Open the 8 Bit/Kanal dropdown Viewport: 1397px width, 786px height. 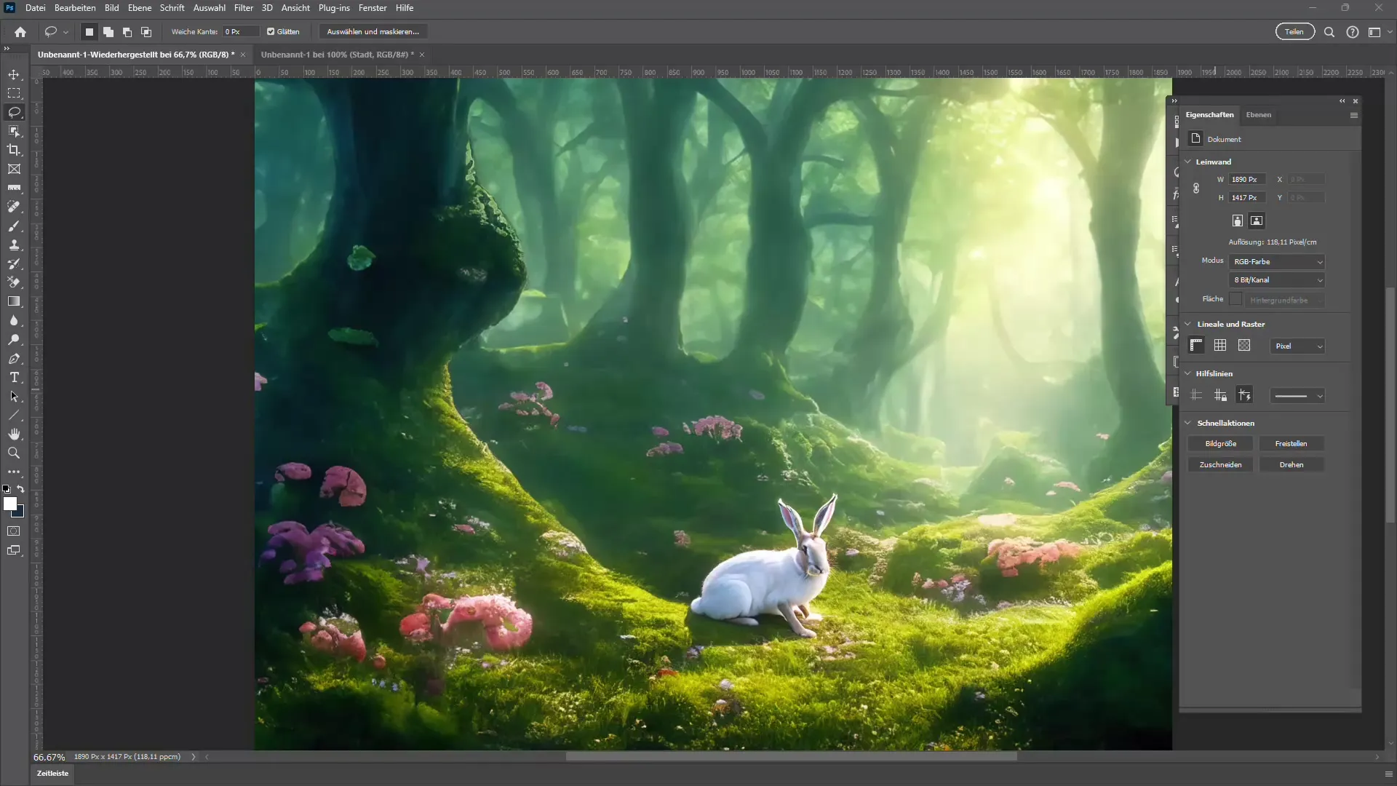(x=1277, y=280)
